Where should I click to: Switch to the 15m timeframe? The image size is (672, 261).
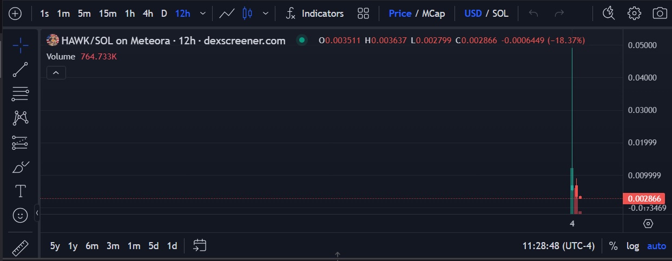click(x=108, y=14)
